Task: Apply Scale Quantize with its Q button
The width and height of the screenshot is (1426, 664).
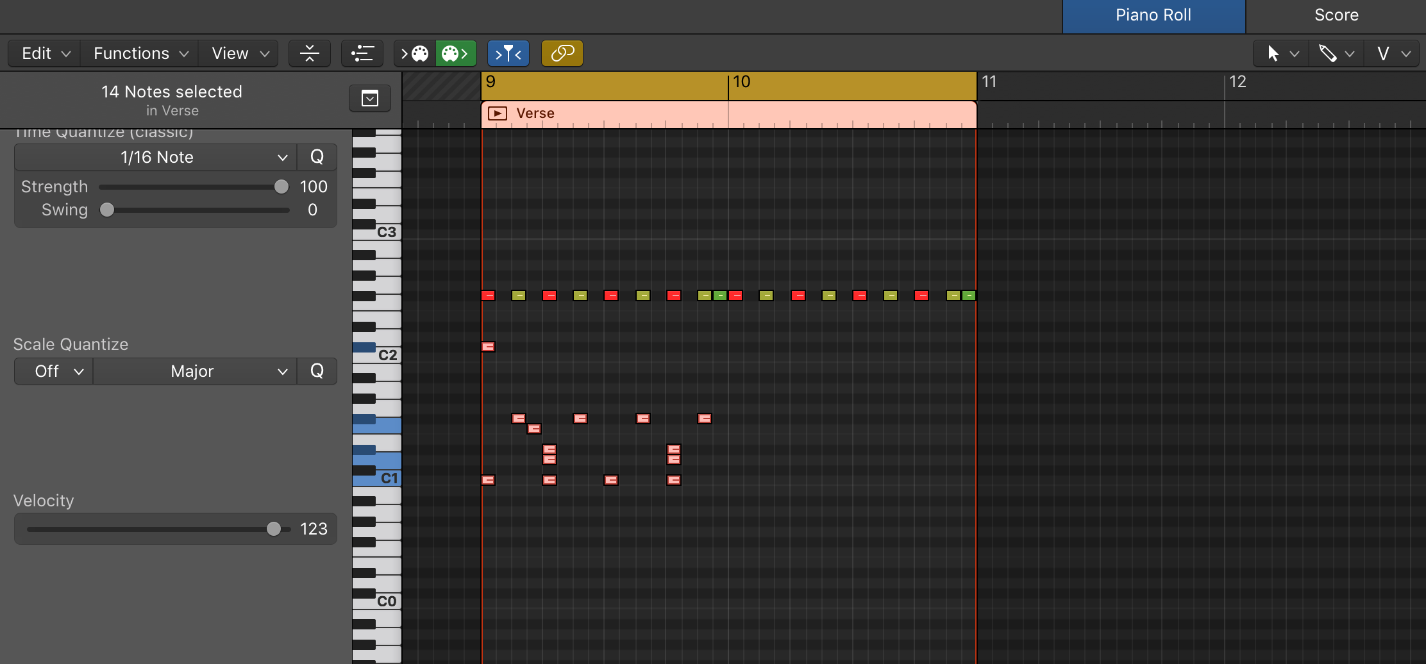Action: [x=317, y=371]
